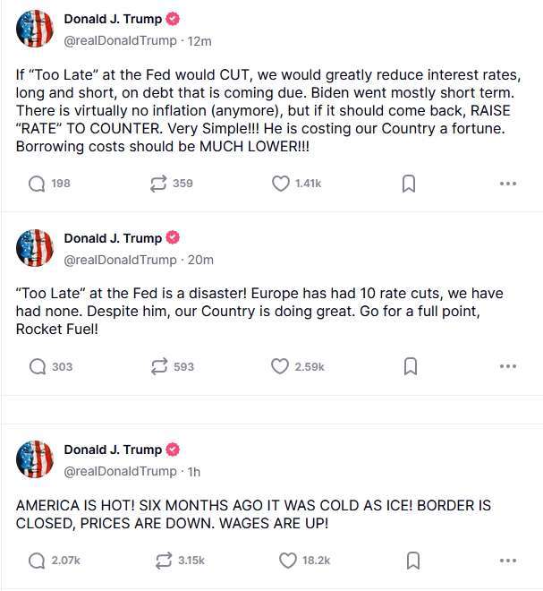Open the @realDonaldTrump handle on the 1h post

pos(120,471)
